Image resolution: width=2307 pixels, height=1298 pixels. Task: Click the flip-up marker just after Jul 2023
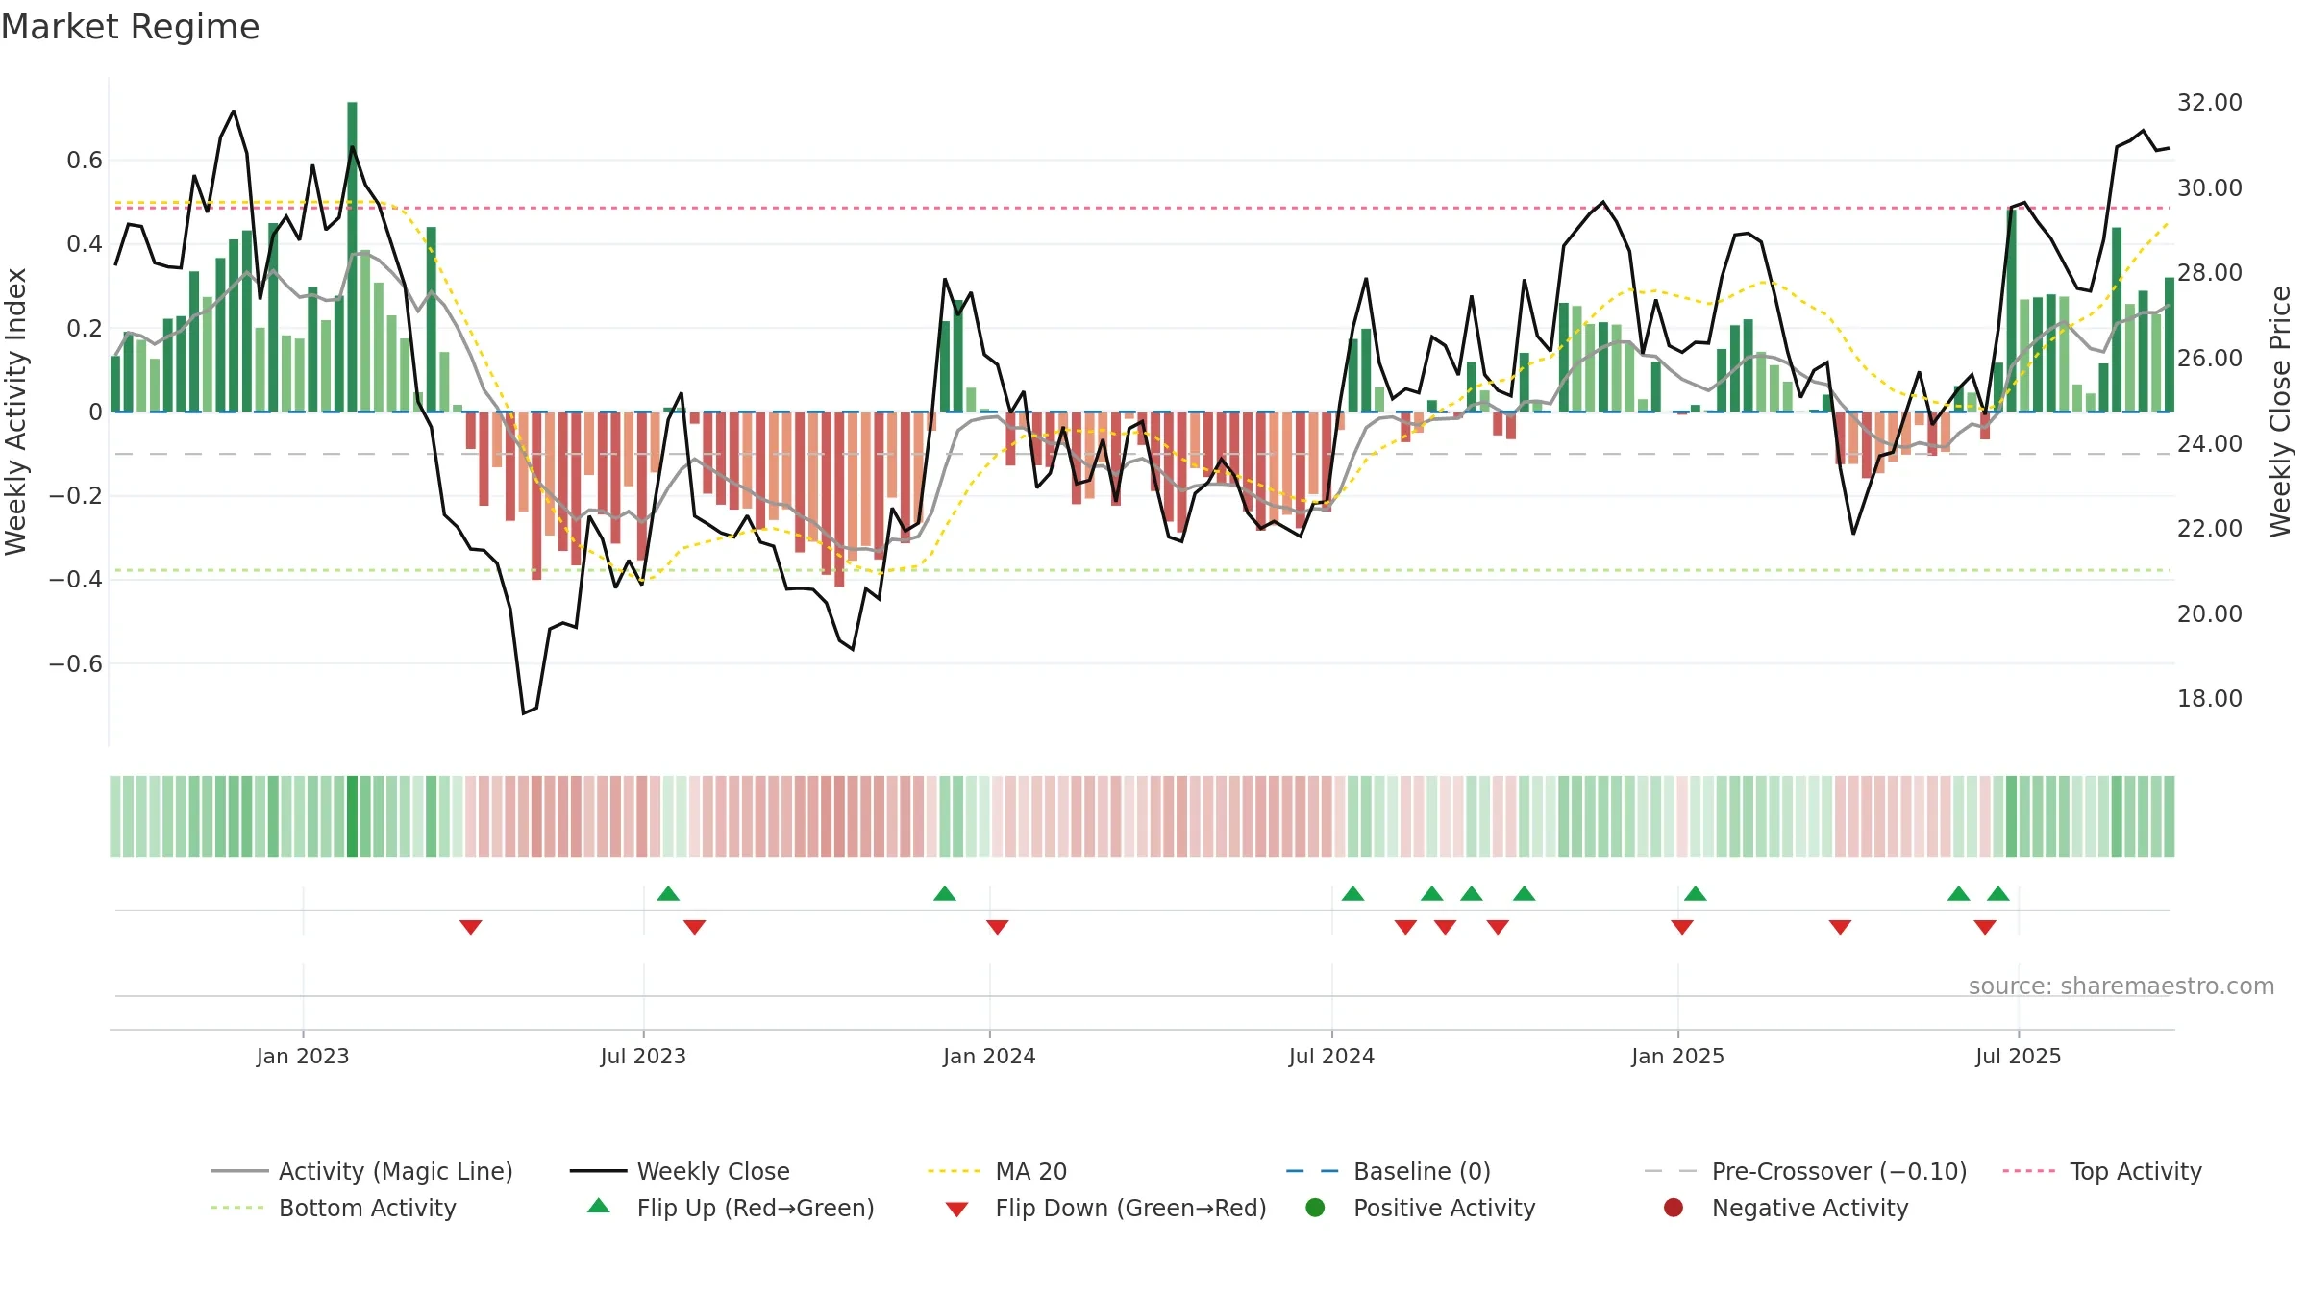pyautogui.click(x=668, y=893)
